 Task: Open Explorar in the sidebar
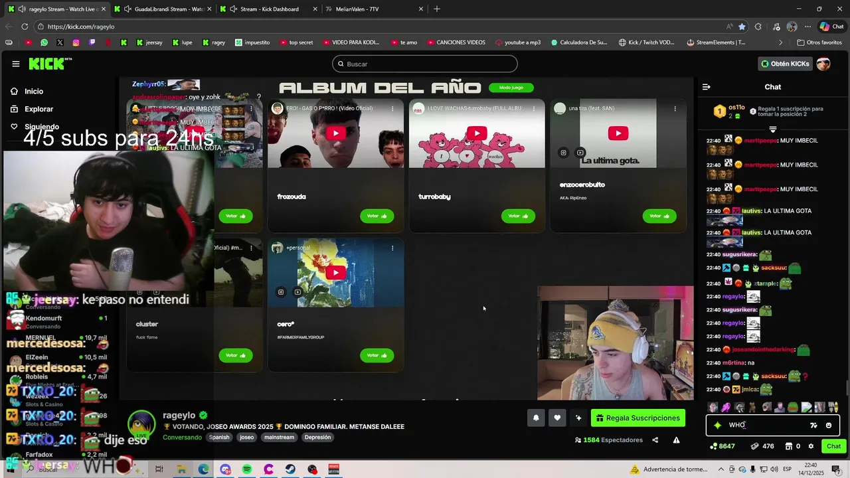[39, 109]
